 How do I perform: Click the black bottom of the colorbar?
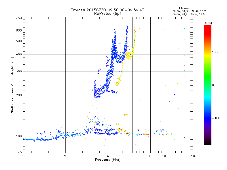point(208,143)
